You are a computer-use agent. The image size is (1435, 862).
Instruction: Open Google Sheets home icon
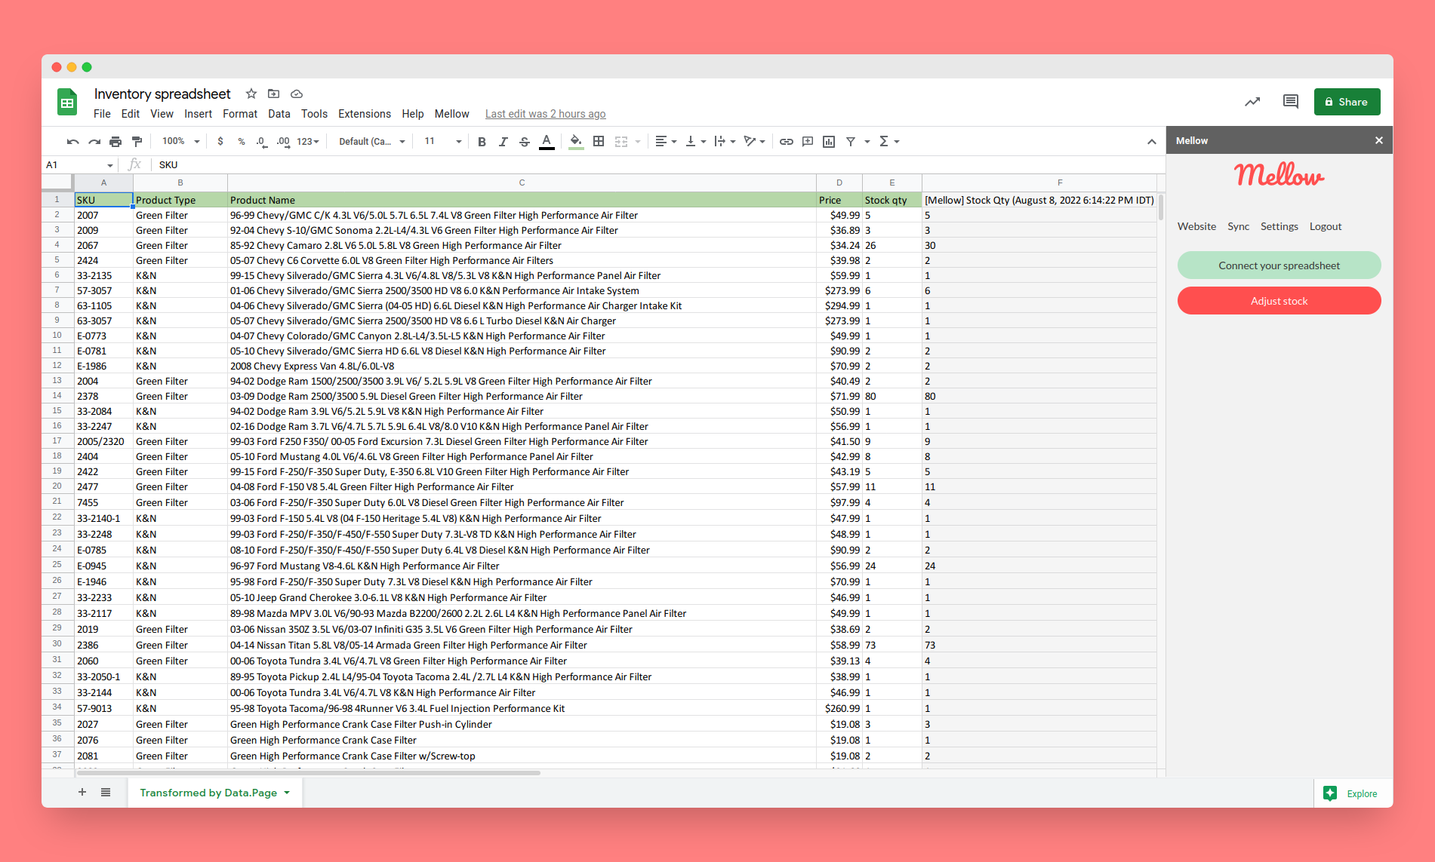(x=67, y=103)
